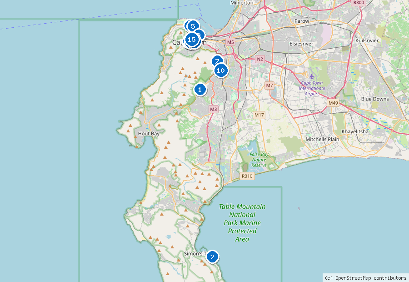Click the M5 road shield
Screen dimensions: 409x282
[x=230, y=42]
